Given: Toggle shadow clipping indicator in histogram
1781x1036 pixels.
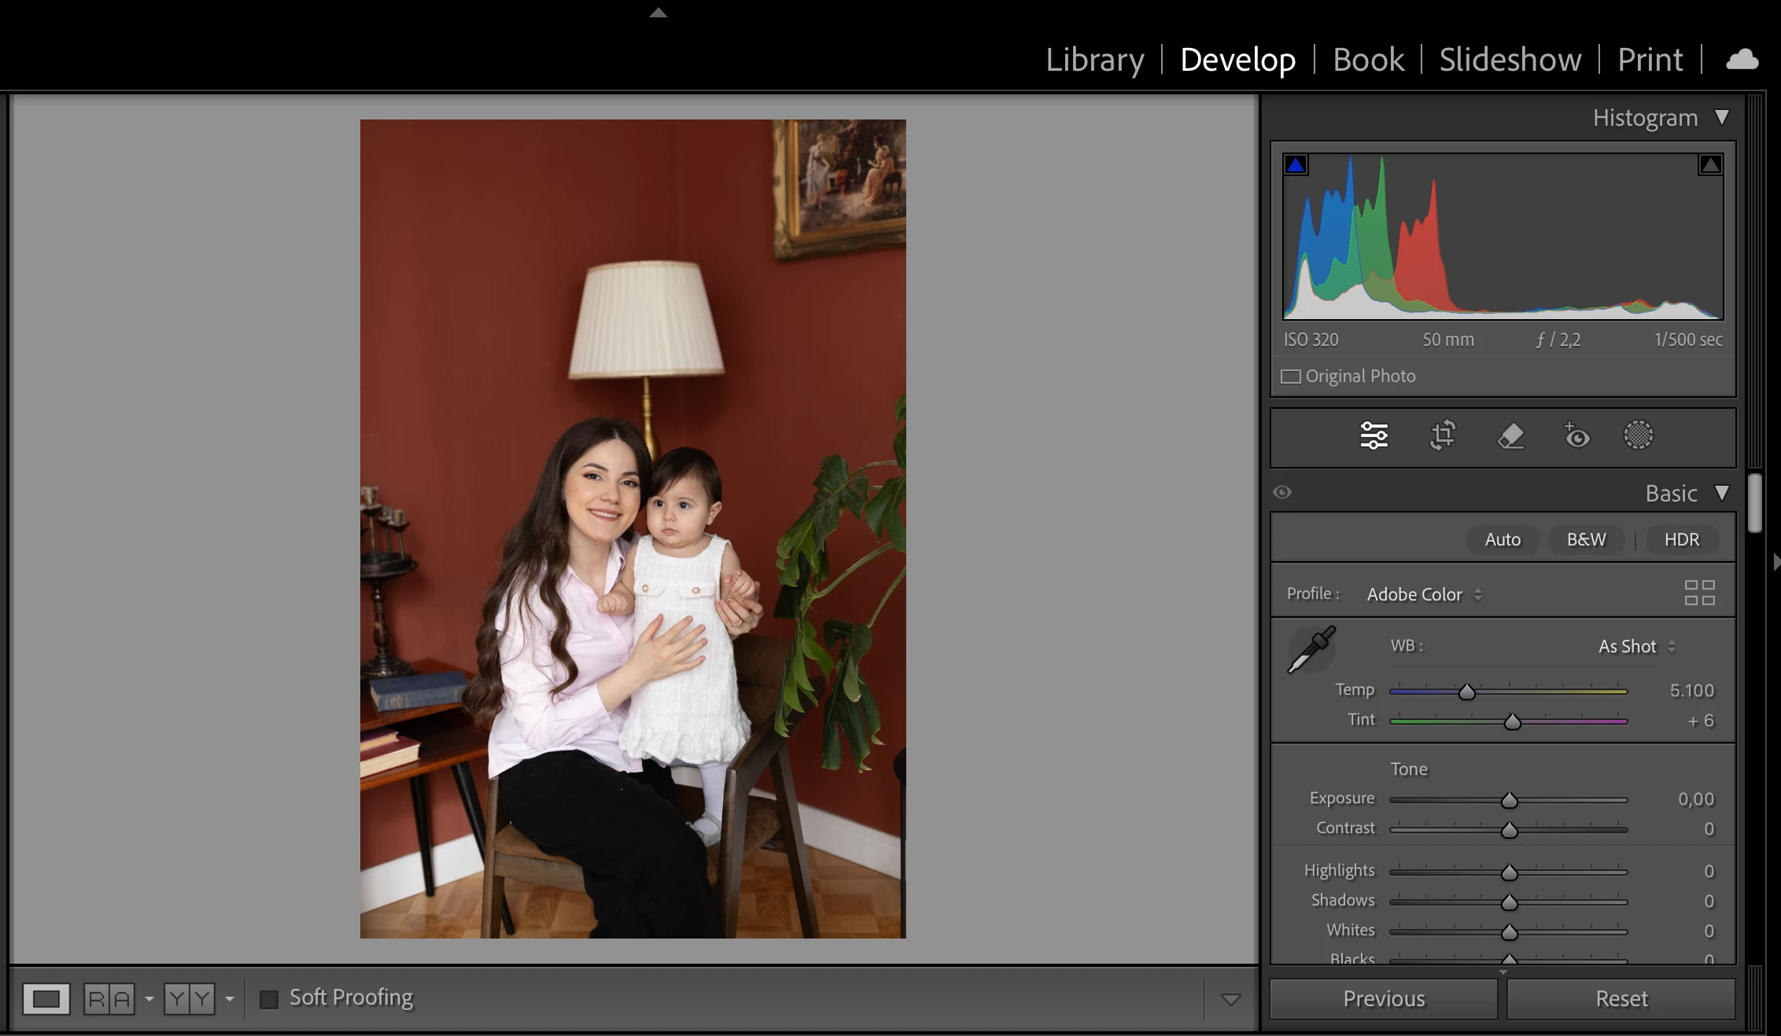Looking at the screenshot, I should point(1296,165).
